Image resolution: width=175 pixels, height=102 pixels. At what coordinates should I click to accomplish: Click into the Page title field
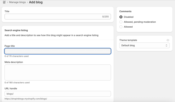(58, 51)
